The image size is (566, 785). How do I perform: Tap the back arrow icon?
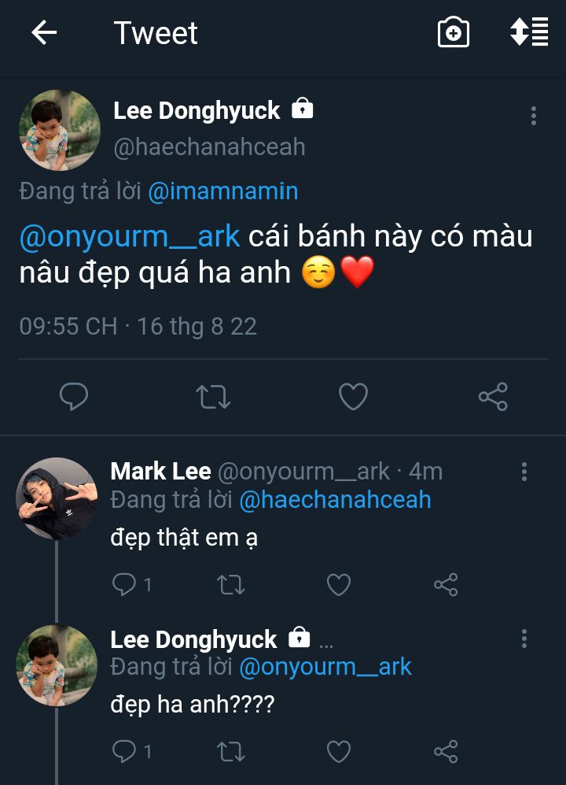coord(44,33)
